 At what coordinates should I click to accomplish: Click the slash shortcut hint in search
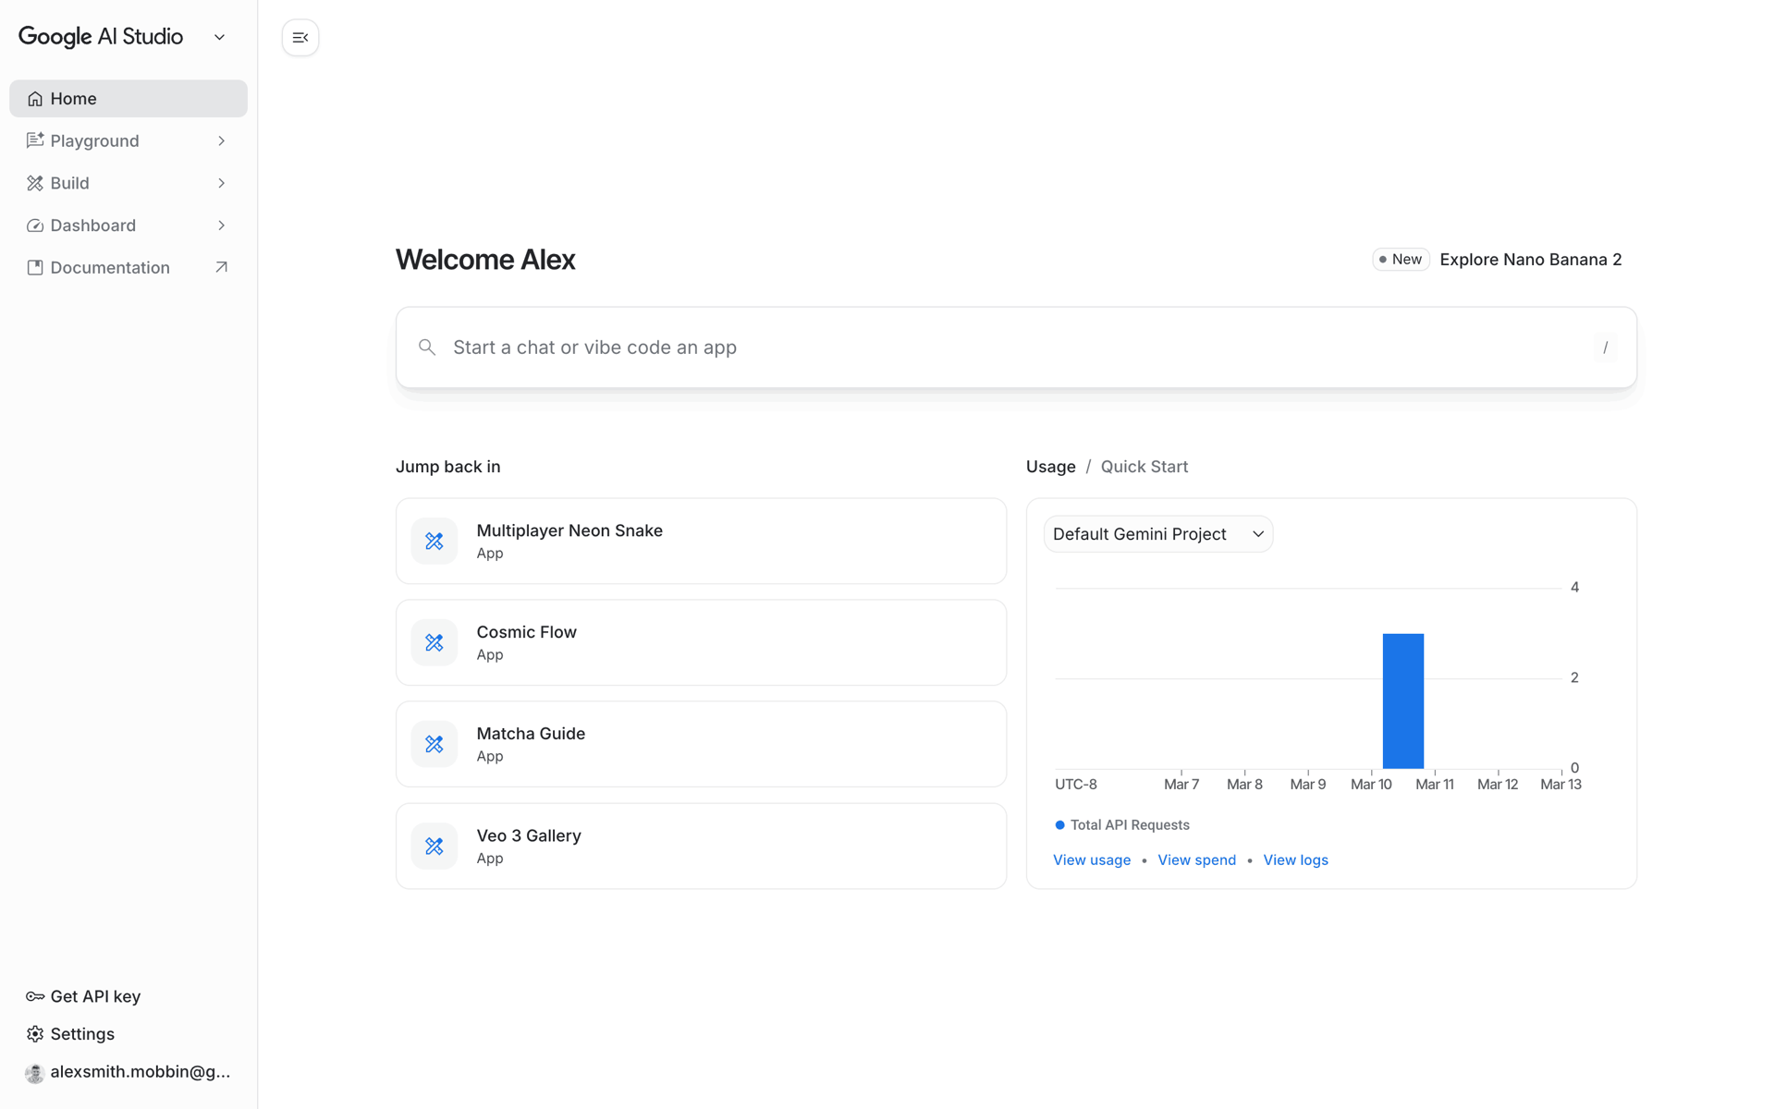tap(1605, 347)
